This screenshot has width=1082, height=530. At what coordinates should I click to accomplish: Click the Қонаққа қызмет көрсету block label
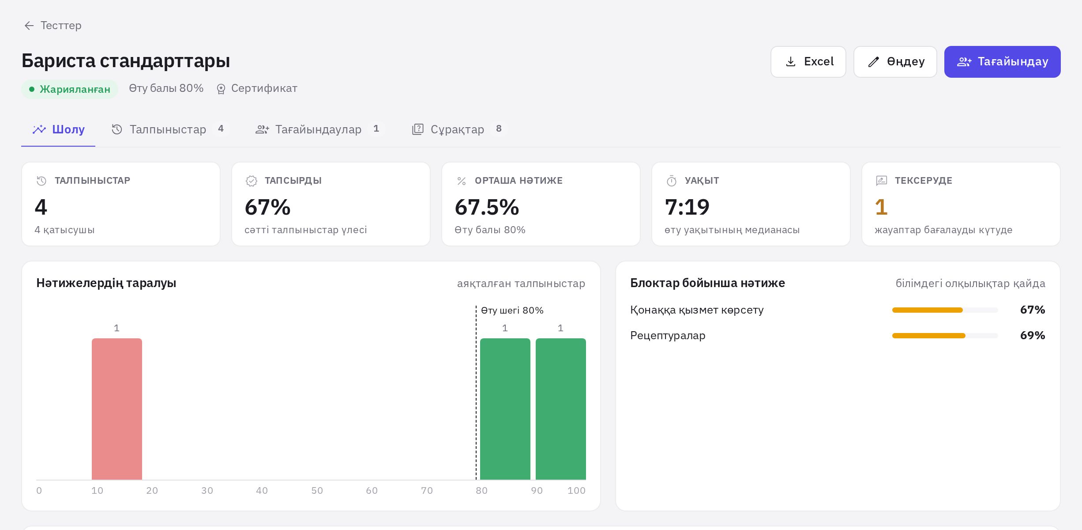click(697, 310)
